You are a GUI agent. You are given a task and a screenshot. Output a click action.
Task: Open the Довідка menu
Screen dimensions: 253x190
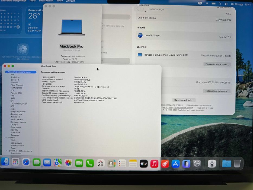point(71,1)
